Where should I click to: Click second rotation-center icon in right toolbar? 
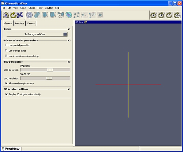tap(161, 15)
